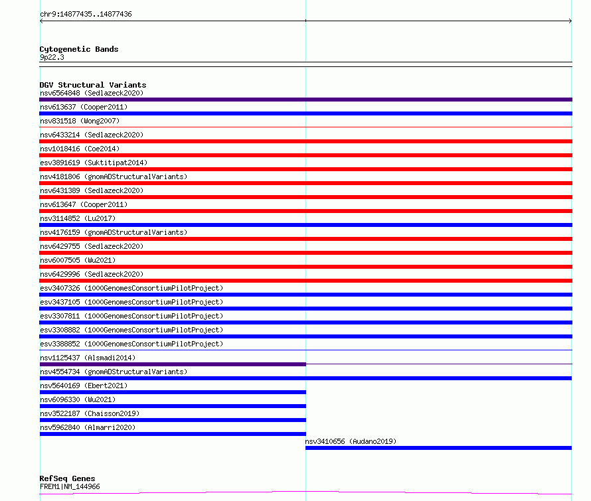Click the 9p22.3 band label
Viewport: 591px width, 501px height.
tap(52, 57)
